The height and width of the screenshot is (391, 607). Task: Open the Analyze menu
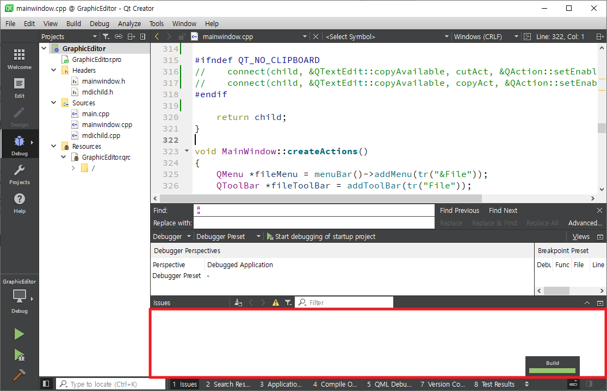coord(129,23)
